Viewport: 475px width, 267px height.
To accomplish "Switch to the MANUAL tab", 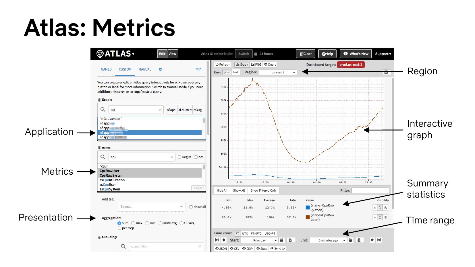I will (x=145, y=69).
